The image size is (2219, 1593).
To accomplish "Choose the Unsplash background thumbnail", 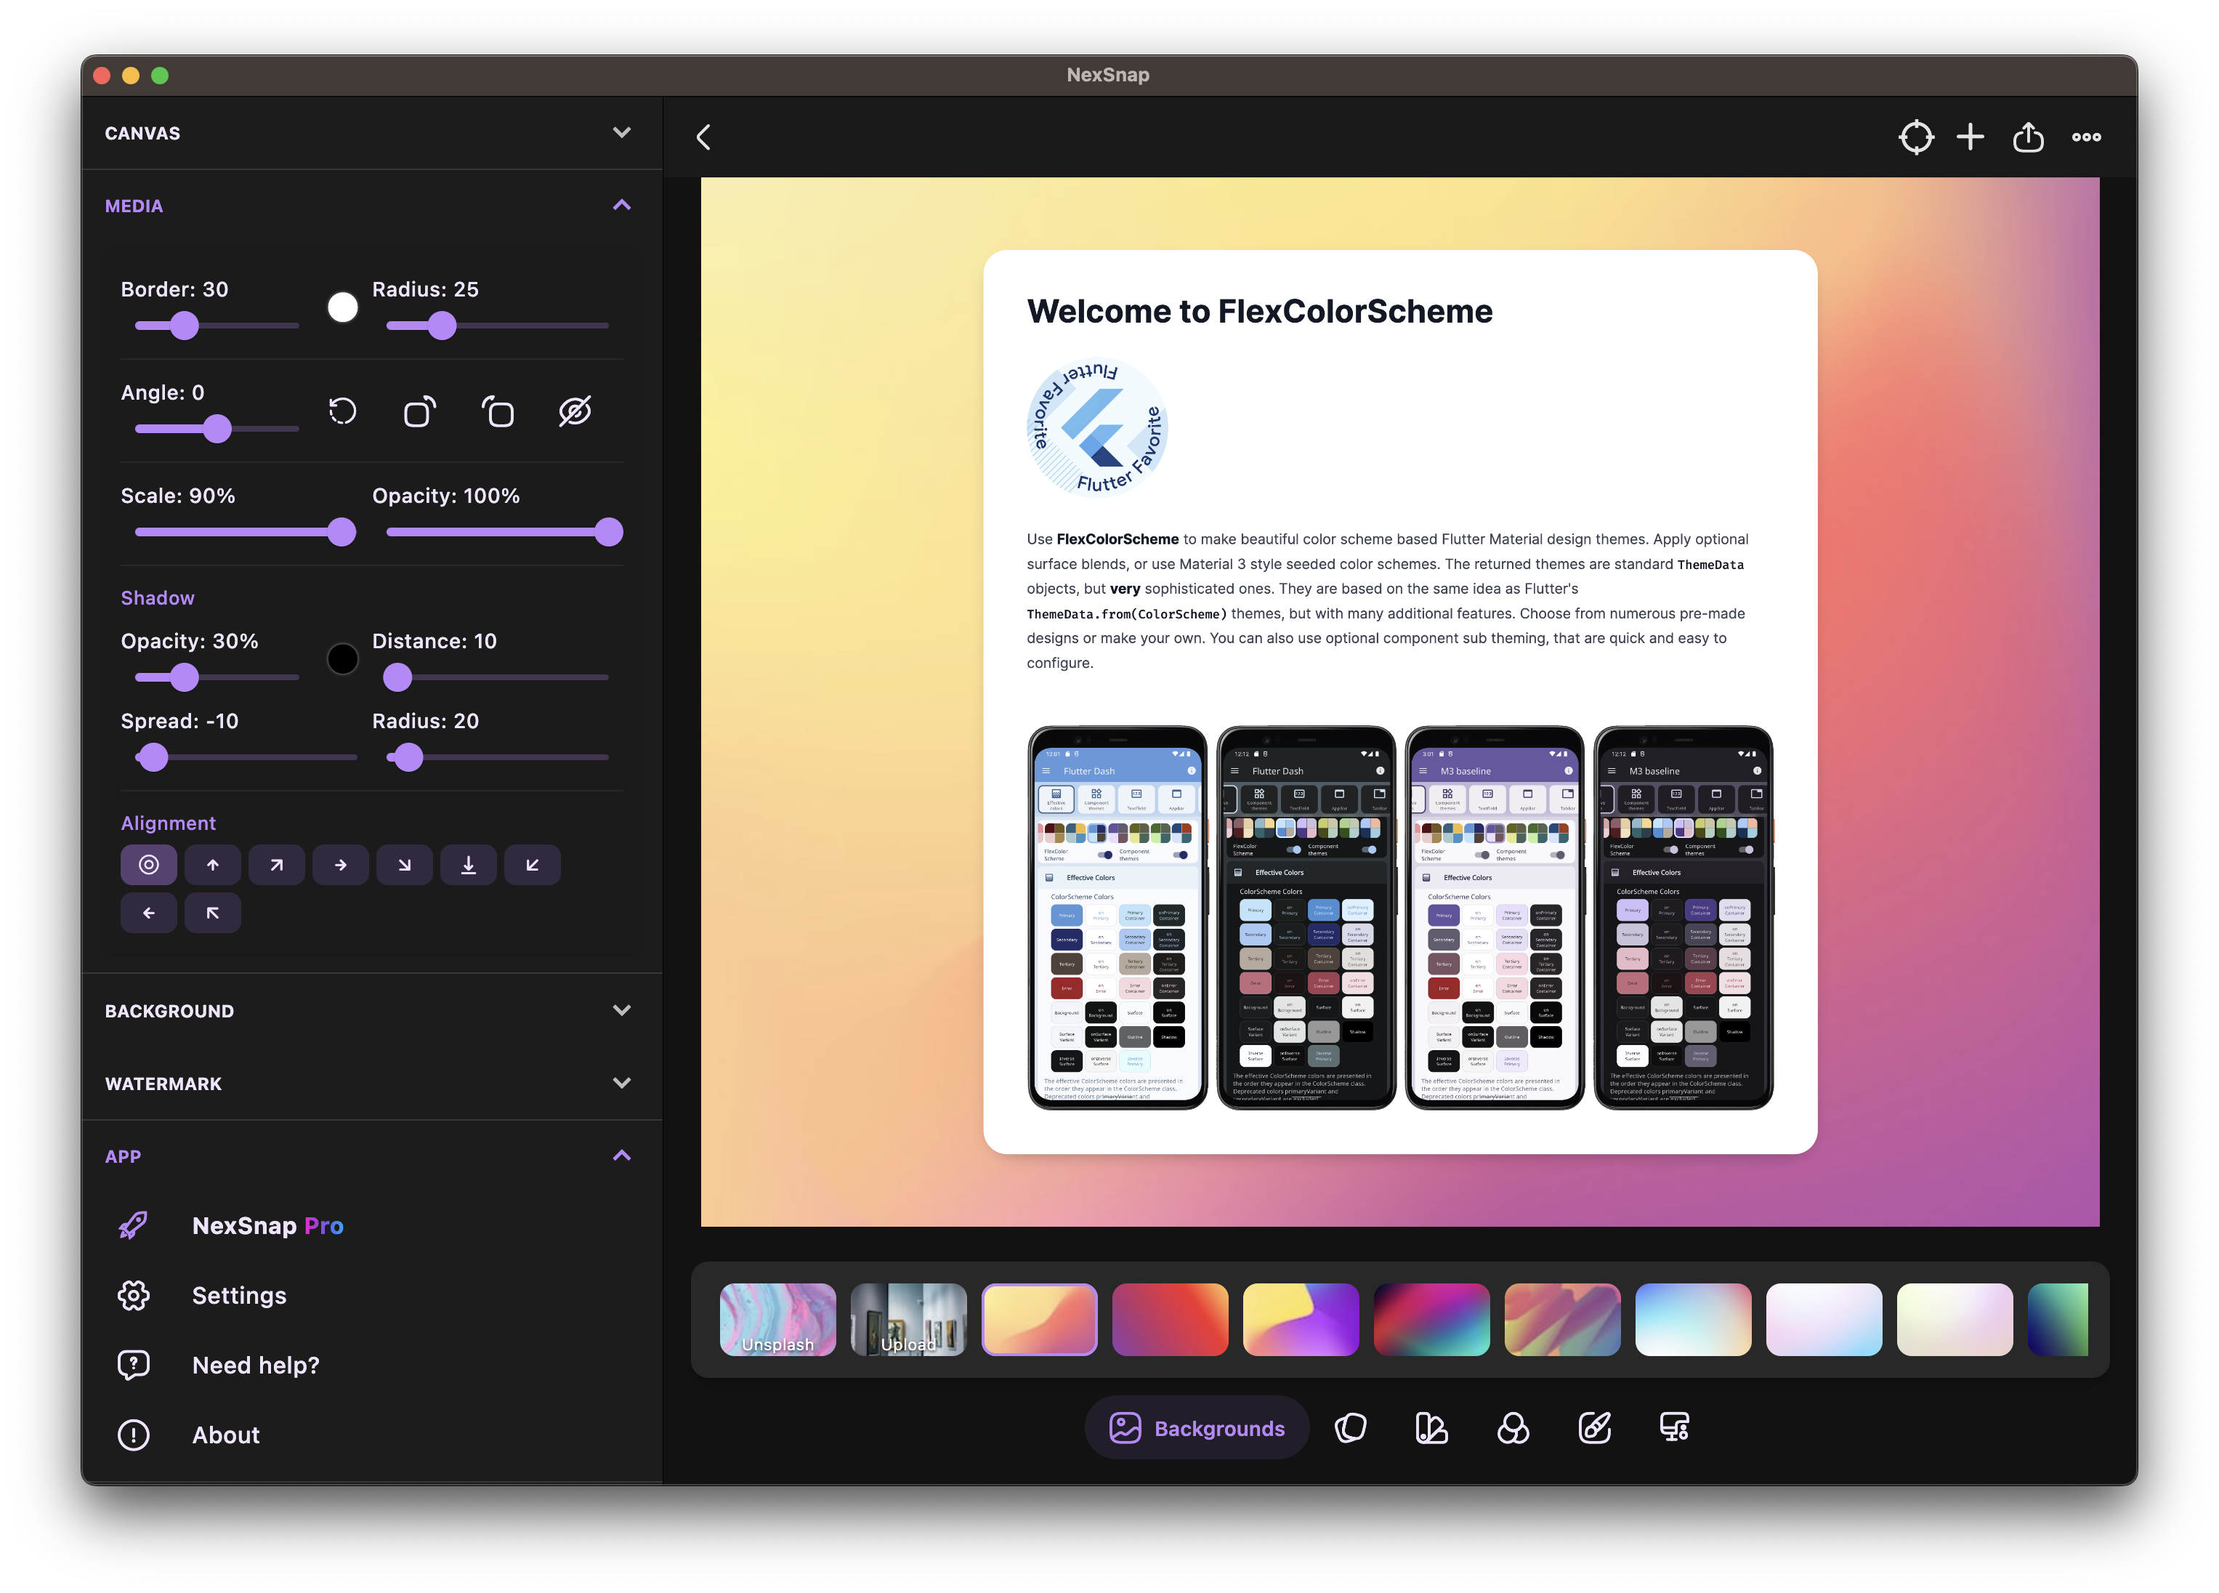I will (x=778, y=1319).
